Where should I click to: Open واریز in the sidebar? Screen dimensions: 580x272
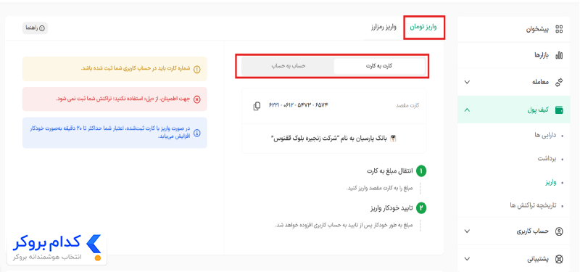(550, 183)
